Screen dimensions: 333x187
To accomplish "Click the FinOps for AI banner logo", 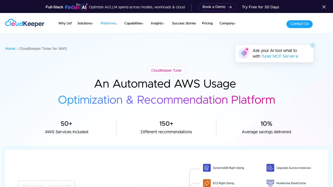I will point(76,6).
